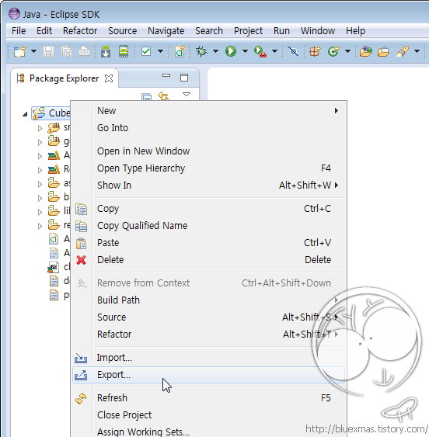The height and width of the screenshot is (437, 429).
Task: Open the Project menu
Action: [249, 30]
